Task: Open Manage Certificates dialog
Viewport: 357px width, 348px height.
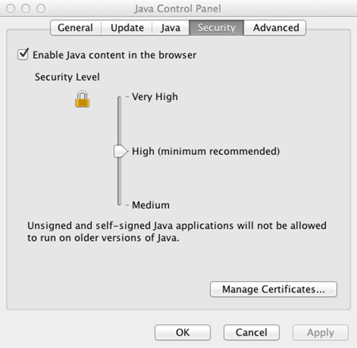Action: coord(274,289)
